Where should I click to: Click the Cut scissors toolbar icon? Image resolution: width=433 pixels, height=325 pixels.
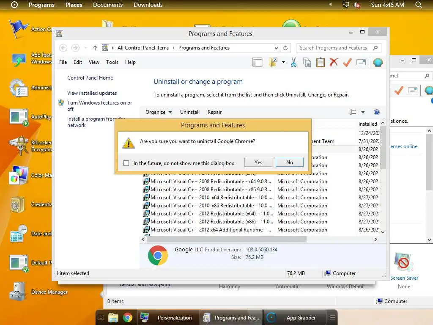pos(293,62)
